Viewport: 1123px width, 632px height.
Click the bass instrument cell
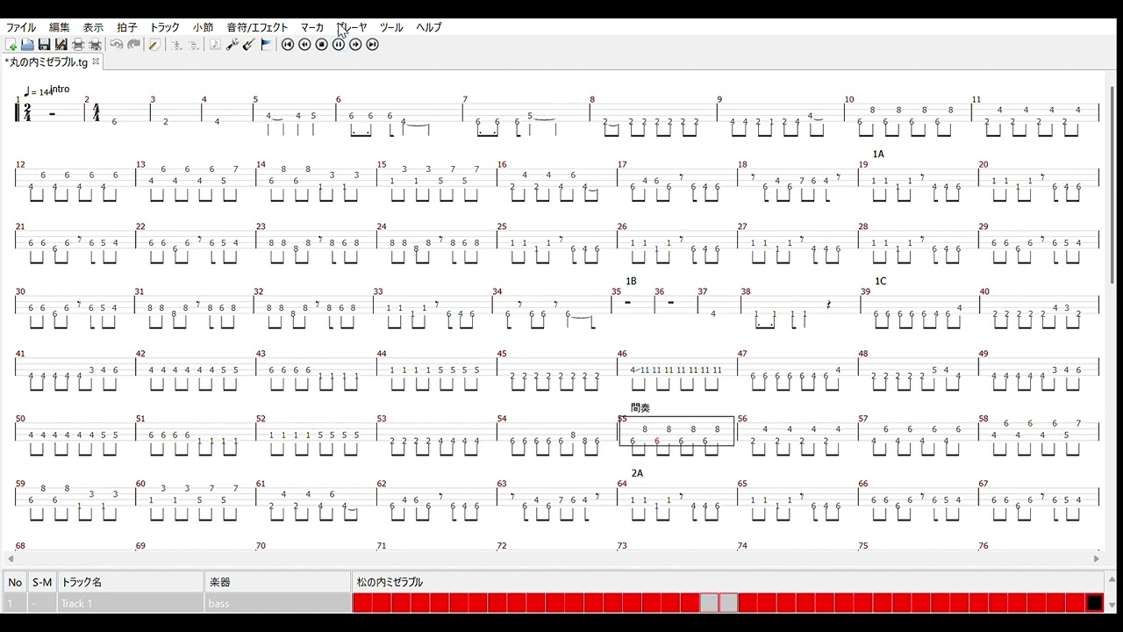pos(278,603)
